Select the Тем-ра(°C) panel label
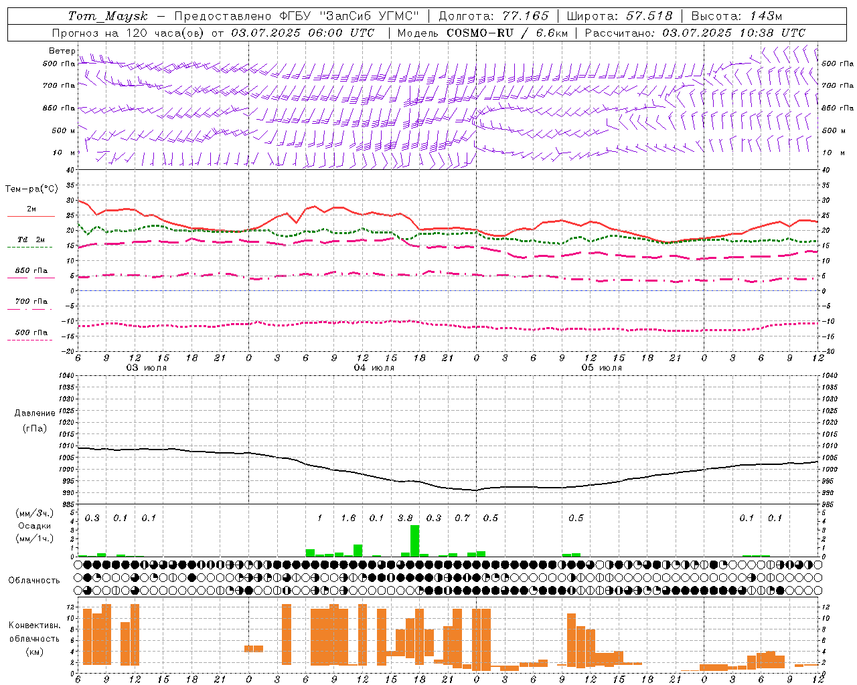 click(x=31, y=189)
